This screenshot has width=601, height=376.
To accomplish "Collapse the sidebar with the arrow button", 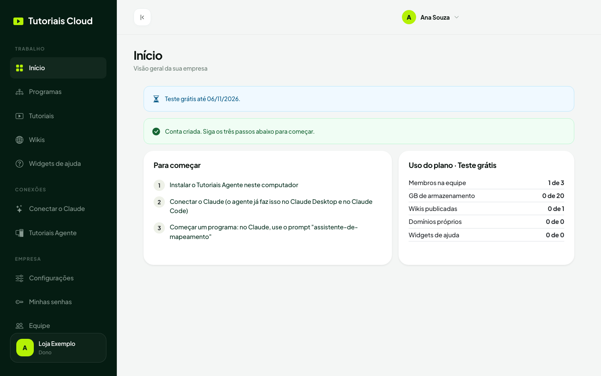I will [142, 17].
